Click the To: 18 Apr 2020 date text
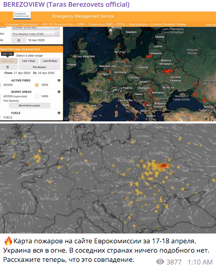This screenshot has width=216, height=265. point(44,73)
